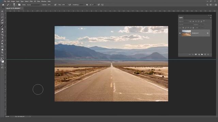Delete layer trash icon in Layers panel
This screenshot has width=218, height=122.
pyautogui.click(x=208, y=54)
